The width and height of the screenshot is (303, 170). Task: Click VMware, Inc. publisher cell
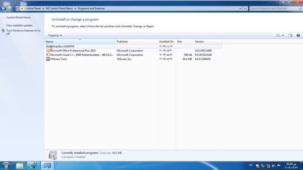click(x=124, y=59)
